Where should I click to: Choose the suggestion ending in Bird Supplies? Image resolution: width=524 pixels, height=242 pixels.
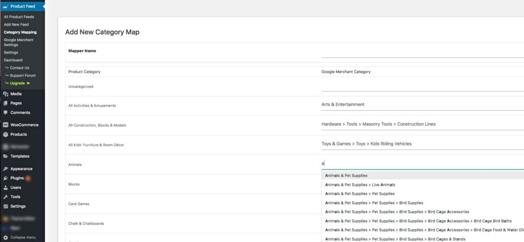click(422, 203)
